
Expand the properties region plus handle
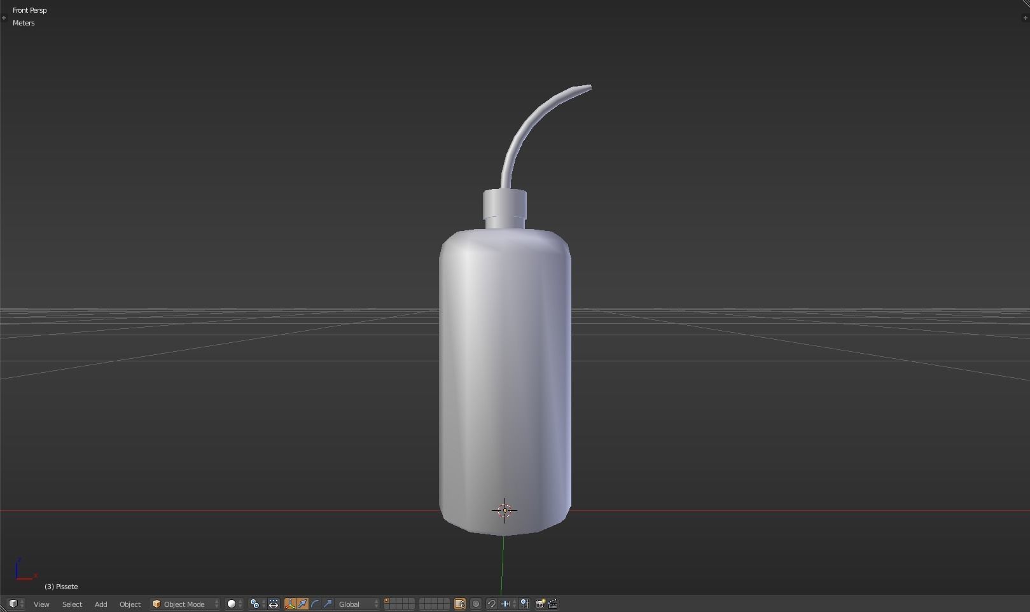1024,18
